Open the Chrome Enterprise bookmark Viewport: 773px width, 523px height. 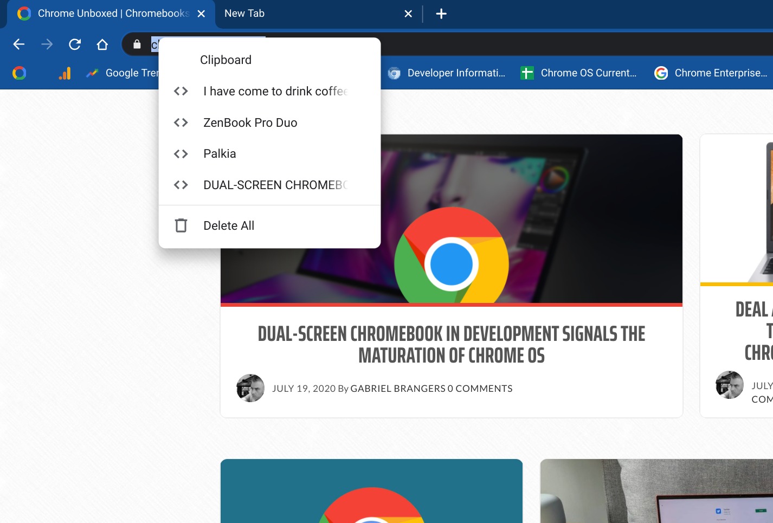(711, 73)
